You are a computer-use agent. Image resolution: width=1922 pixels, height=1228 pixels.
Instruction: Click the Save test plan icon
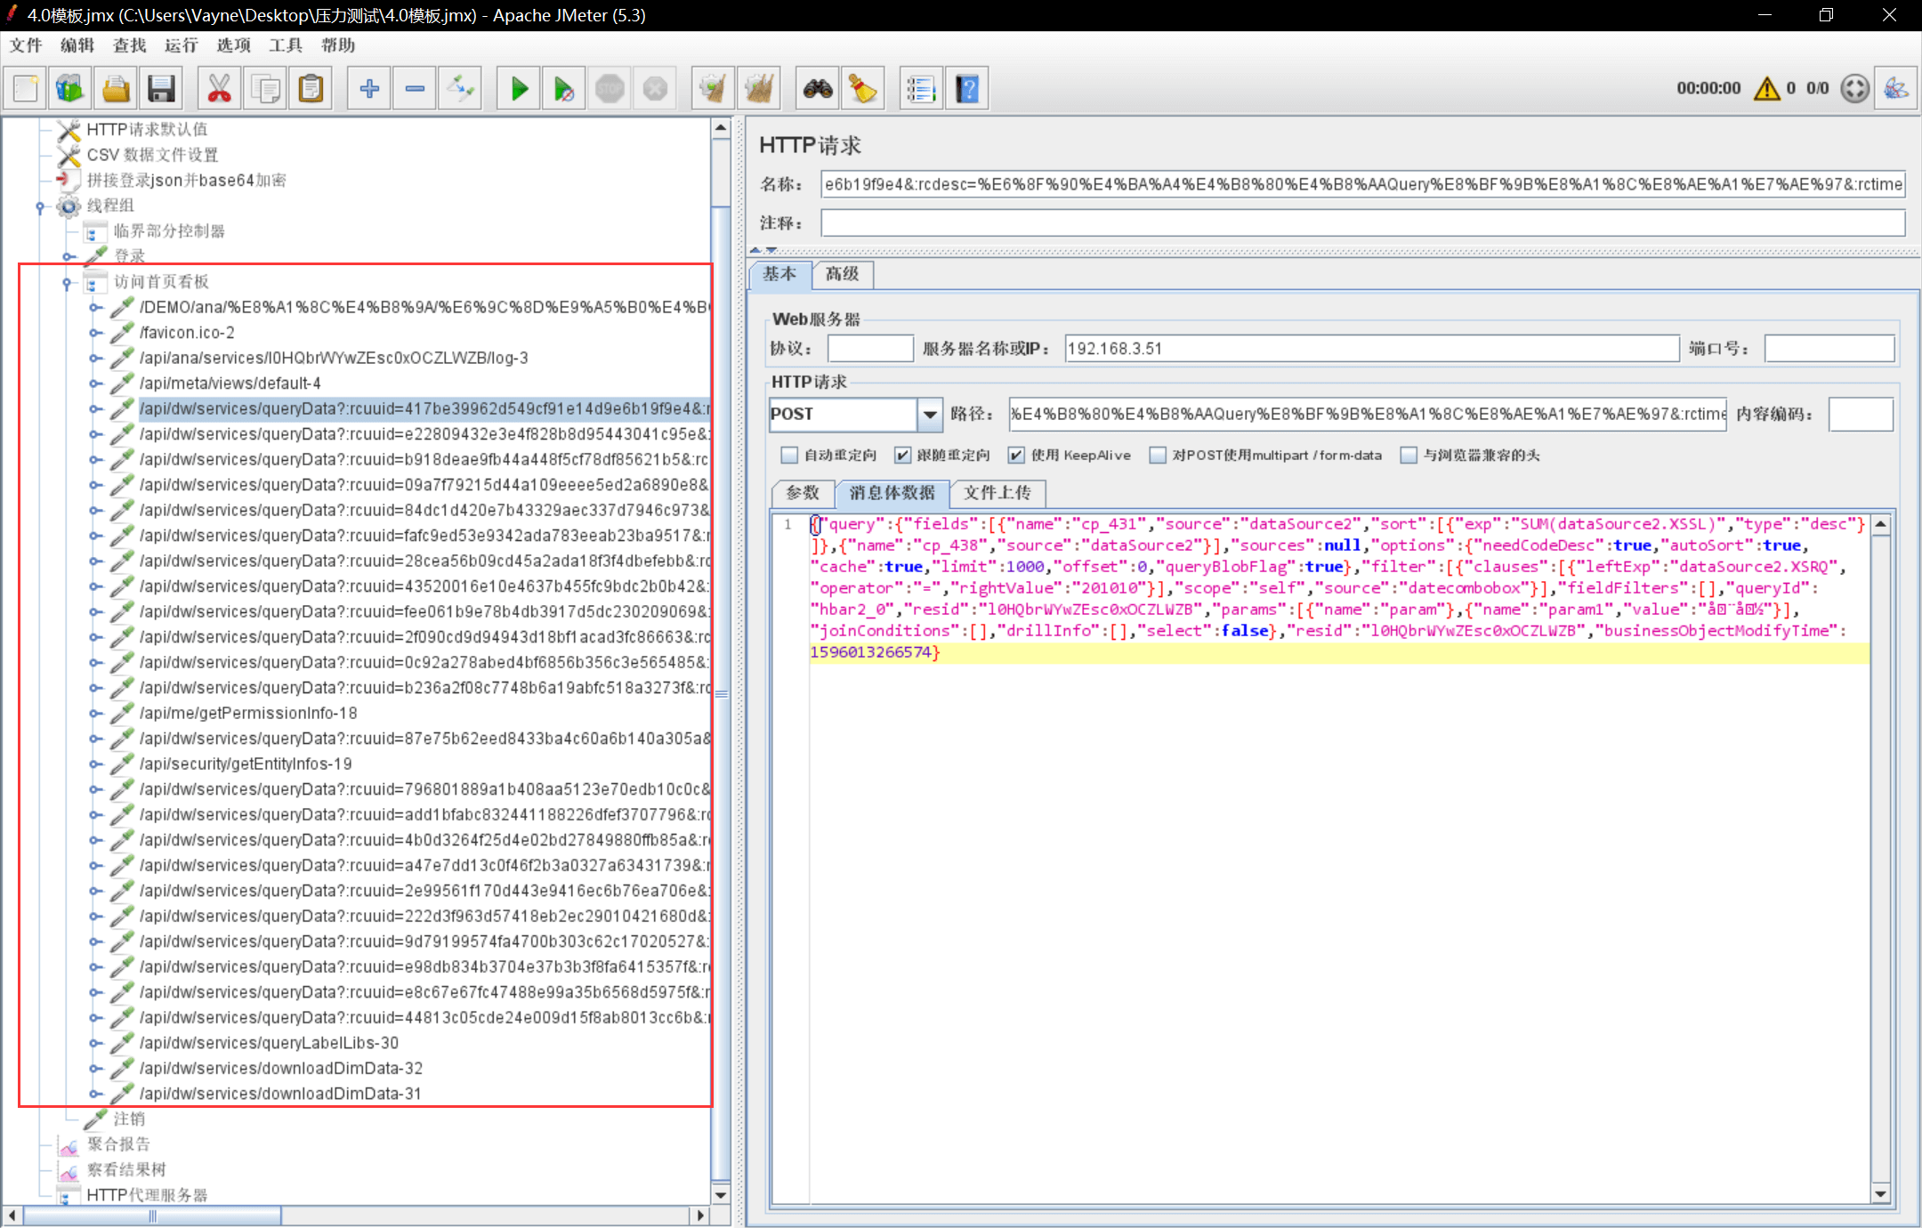point(161,89)
